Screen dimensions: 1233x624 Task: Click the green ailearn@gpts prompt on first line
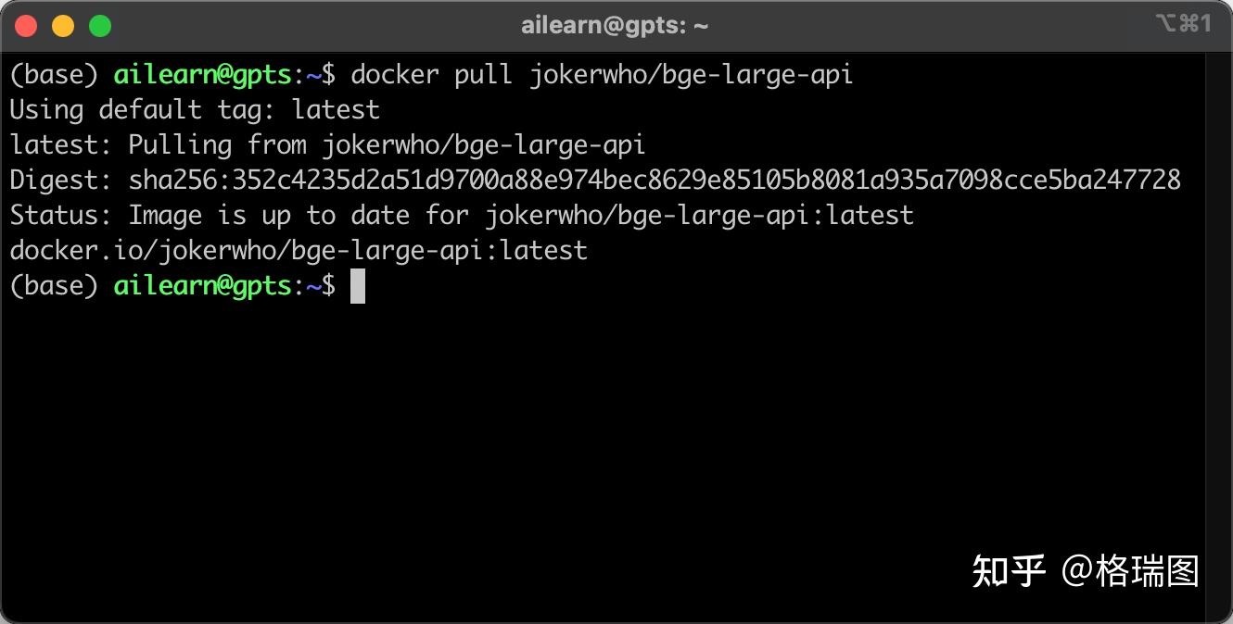[203, 75]
